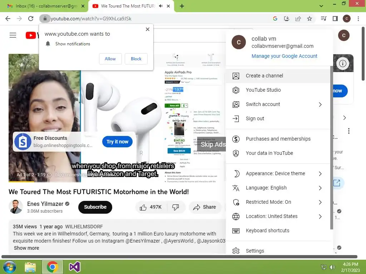This screenshot has height=274, width=366.
Task: Click the collabvmserver@gmail.com email text
Action: point(282,46)
